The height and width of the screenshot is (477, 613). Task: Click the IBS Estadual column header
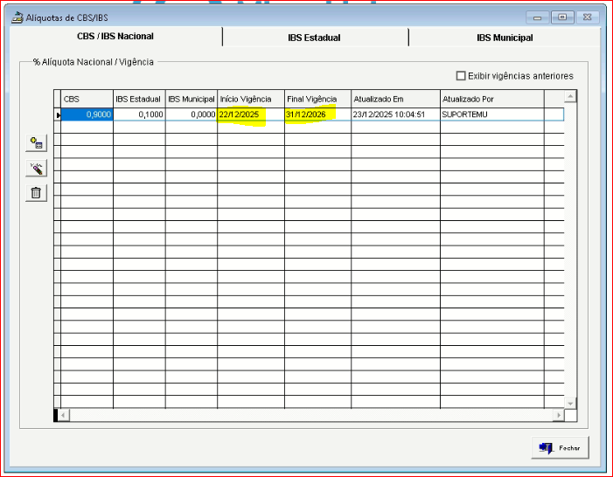pyautogui.click(x=138, y=99)
